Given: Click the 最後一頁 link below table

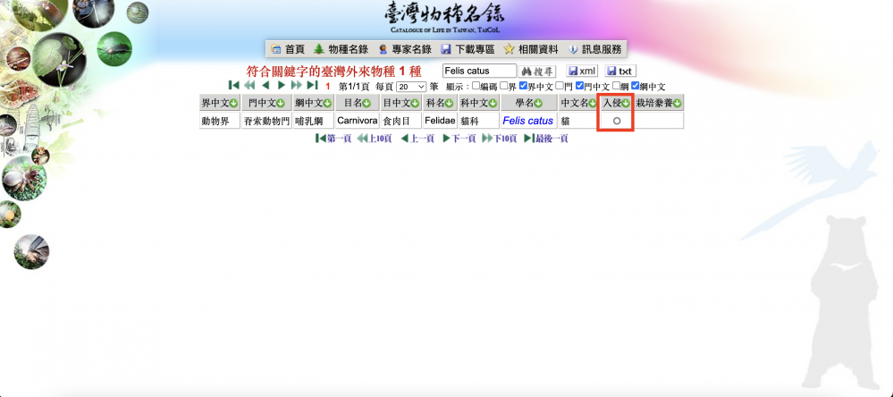Looking at the screenshot, I should point(545,139).
